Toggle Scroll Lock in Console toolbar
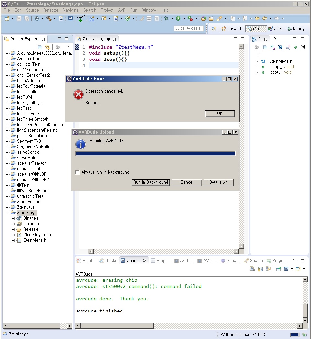 (x=260, y=269)
